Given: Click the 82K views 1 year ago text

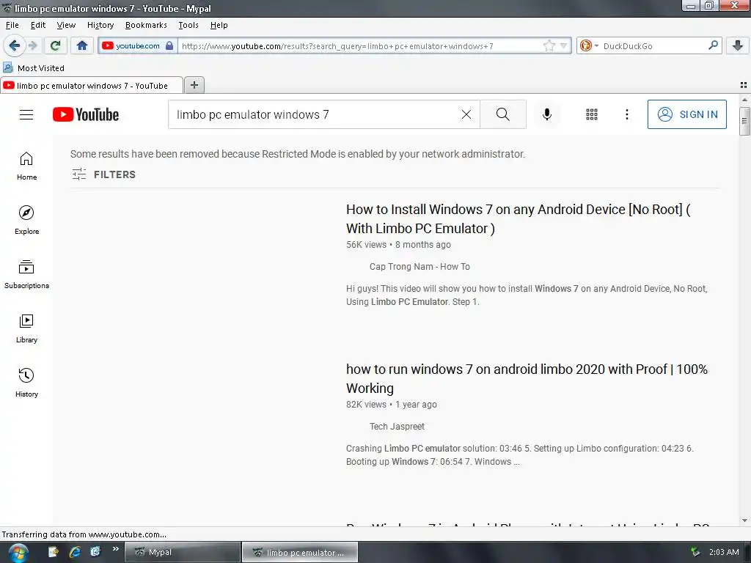Looking at the screenshot, I should (392, 405).
